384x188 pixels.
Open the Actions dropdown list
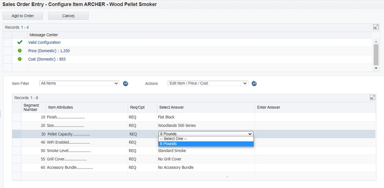[208, 83]
